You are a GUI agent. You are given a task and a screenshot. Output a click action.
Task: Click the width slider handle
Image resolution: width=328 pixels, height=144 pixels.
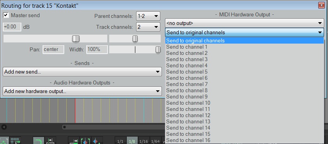click(158, 50)
